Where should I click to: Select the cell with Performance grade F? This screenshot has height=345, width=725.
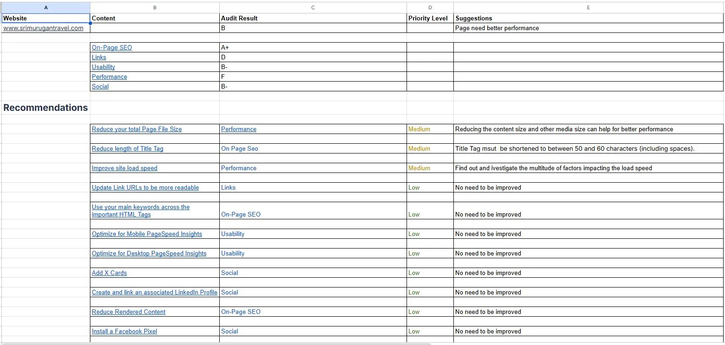313,77
